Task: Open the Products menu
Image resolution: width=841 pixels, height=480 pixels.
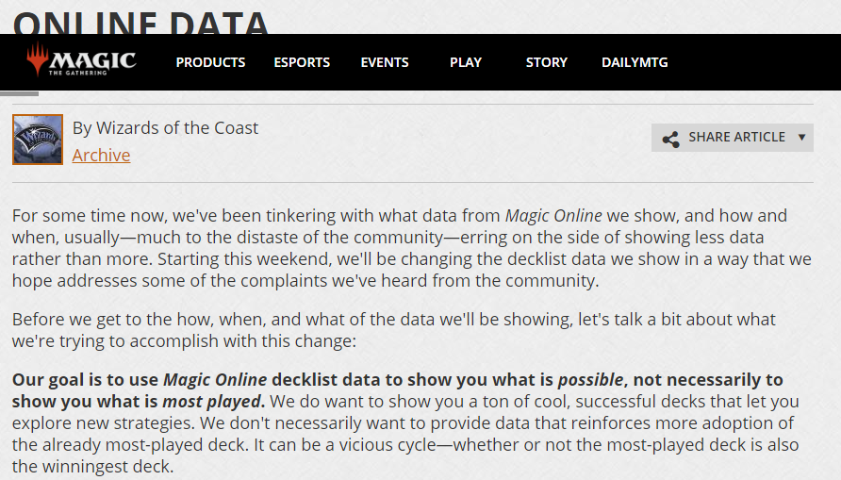Action: click(210, 62)
